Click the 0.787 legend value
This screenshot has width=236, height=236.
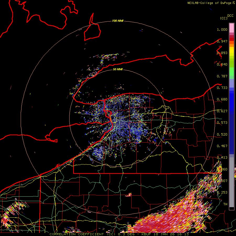click(x=222, y=76)
